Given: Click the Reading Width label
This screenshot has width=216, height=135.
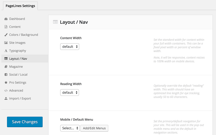Looking at the screenshot, I should tap(71, 84).
